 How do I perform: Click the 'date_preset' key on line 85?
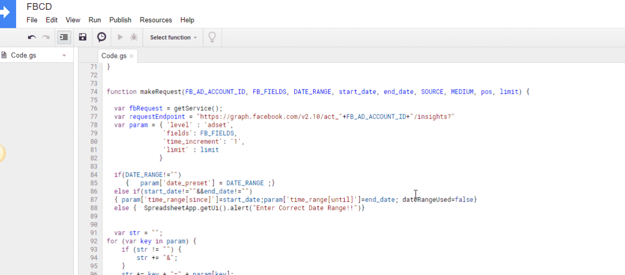(187, 183)
